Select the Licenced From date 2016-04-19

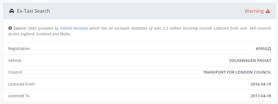pyautogui.click(x=261, y=84)
